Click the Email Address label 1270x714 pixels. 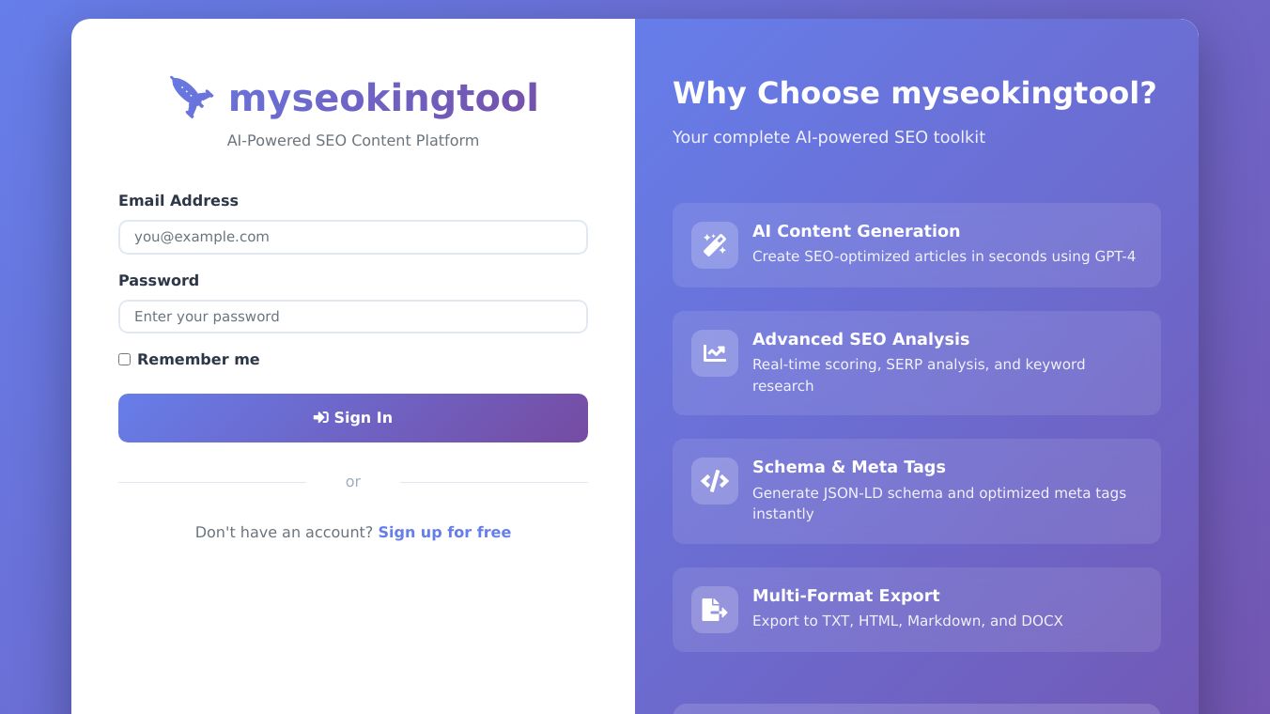178,201
